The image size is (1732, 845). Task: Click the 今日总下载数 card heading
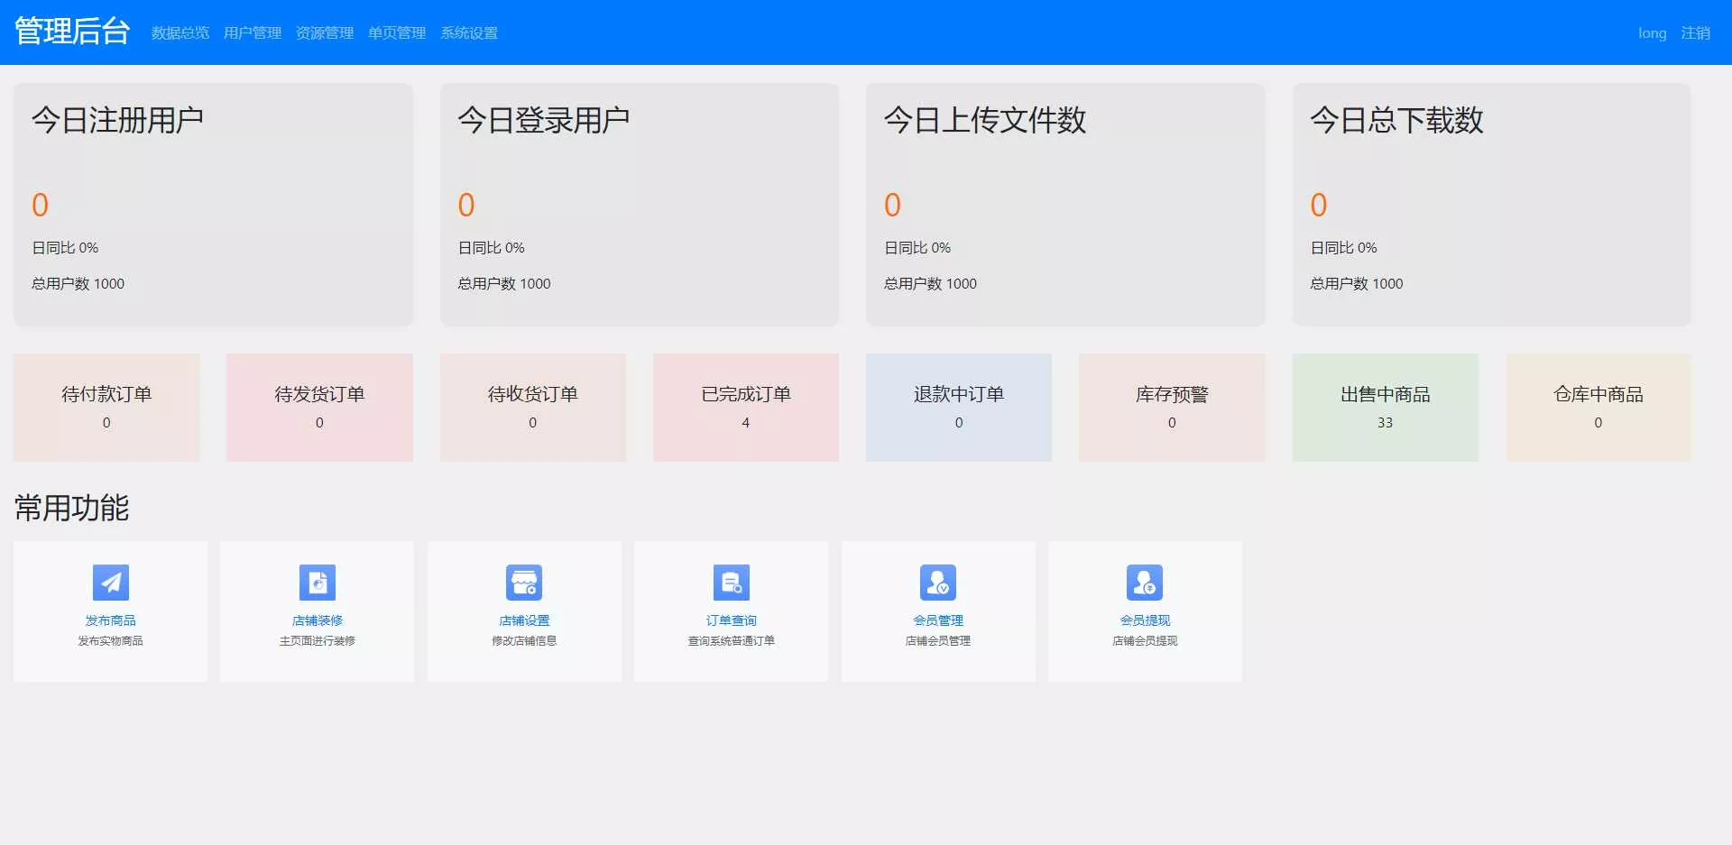coord(1396,120)
